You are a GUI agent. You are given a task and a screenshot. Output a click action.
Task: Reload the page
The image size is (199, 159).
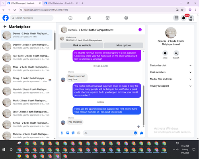coord(15,10)
